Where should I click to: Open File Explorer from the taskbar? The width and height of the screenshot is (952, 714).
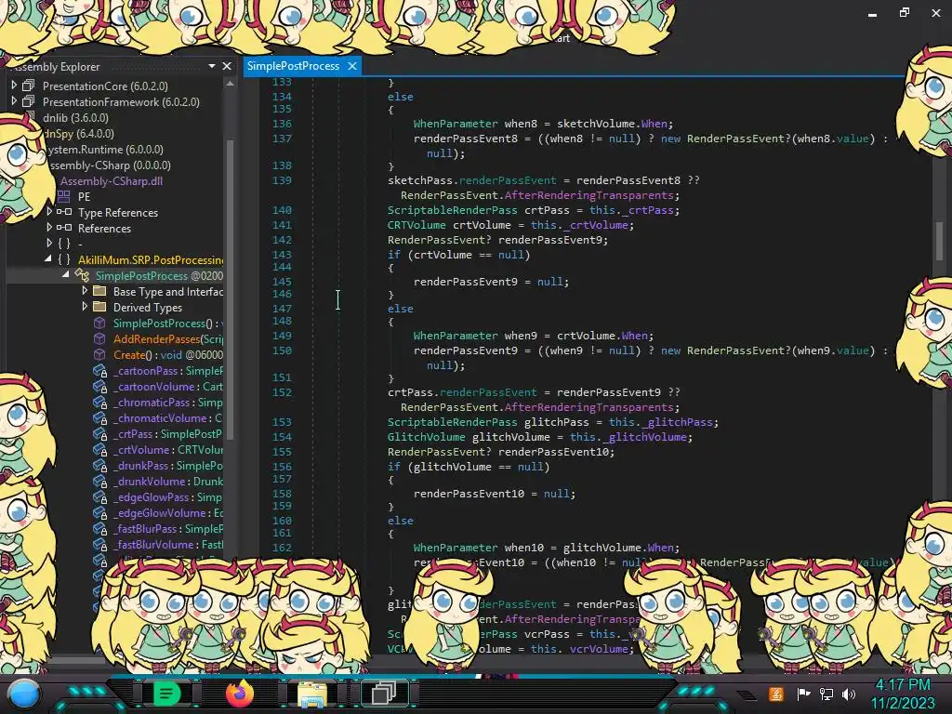312,694
